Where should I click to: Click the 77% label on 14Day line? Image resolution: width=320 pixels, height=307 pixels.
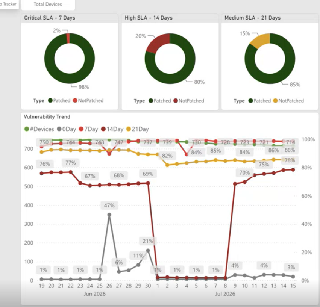click(x=70, y=163)
